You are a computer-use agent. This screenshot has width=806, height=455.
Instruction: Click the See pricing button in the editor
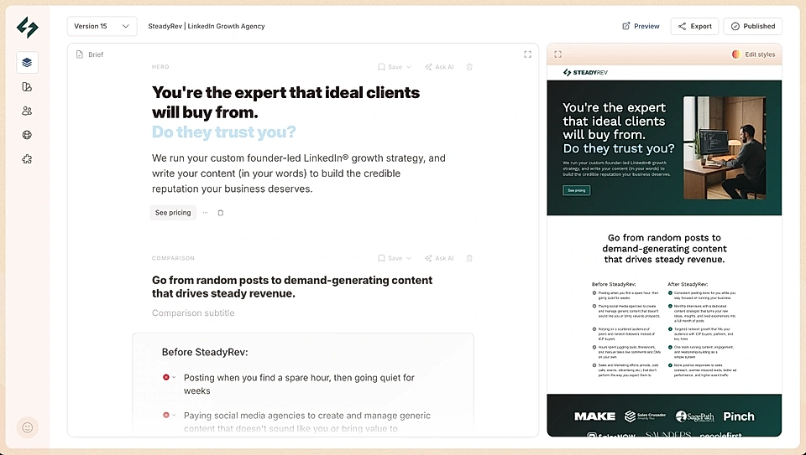tap(173, 212)
